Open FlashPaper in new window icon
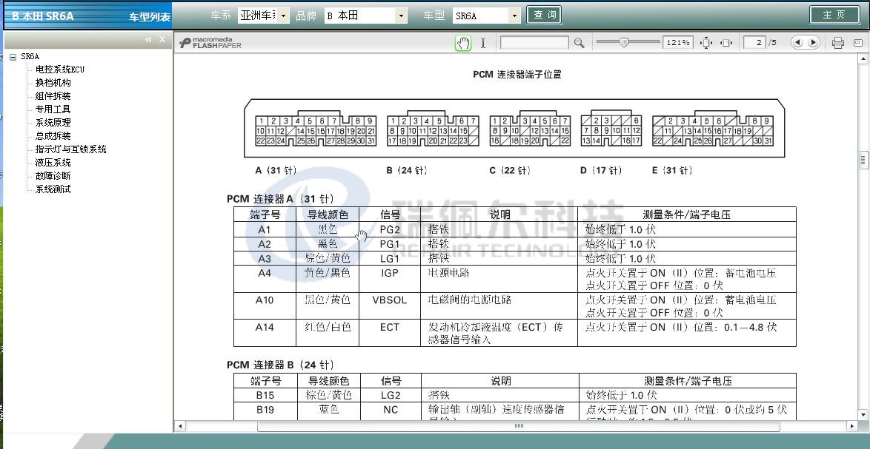This screenshot has height=449, width=870. click(858, 43)
